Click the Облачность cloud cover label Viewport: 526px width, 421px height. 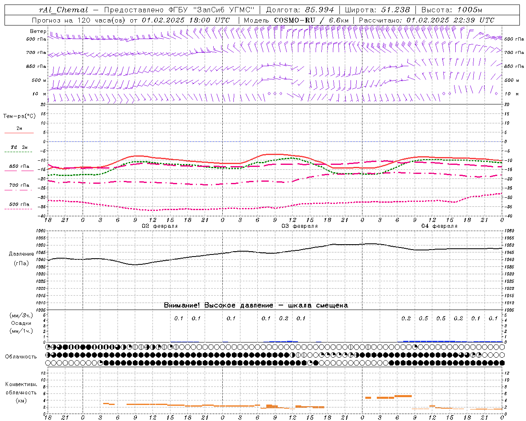(21, 356)
